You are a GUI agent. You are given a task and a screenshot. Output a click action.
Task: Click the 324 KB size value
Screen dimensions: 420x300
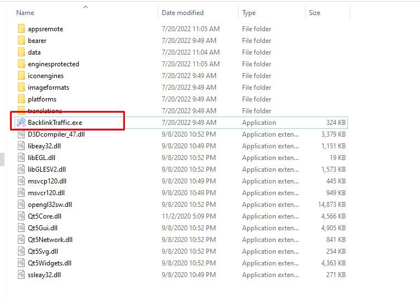pyautogui.click(x=336, y=123)
